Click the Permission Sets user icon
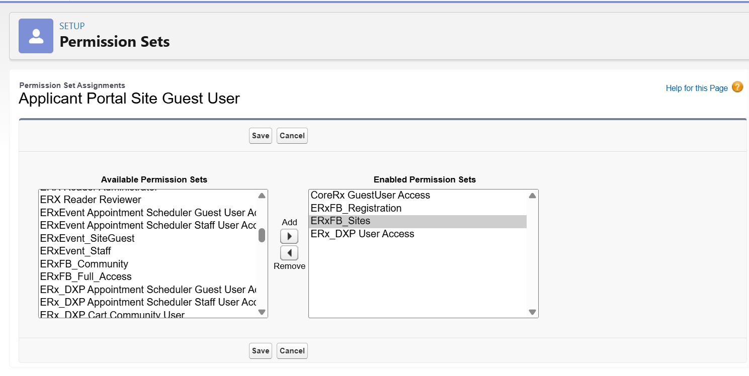Image resolution: width=749 pixels, height=376 pixels. (x=36, y=36)
